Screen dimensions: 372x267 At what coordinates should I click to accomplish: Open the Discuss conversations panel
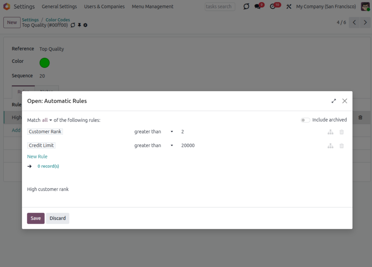(246, 6)
